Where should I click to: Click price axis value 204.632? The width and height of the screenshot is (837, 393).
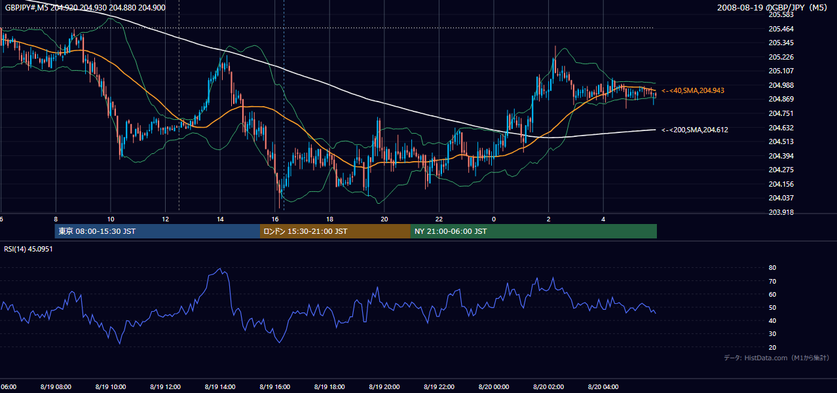pos(781,128)
